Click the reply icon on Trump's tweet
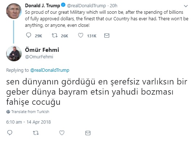195x141 pixels. [x=29, y=35]
